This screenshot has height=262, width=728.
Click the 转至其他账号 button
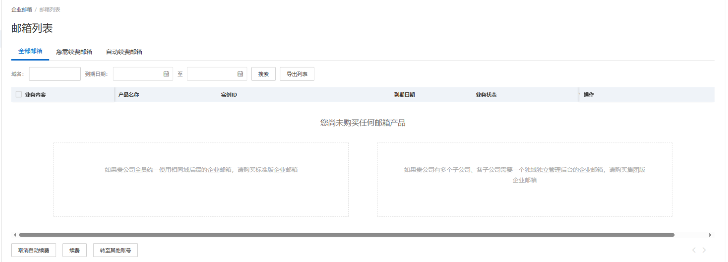(115, 250)
